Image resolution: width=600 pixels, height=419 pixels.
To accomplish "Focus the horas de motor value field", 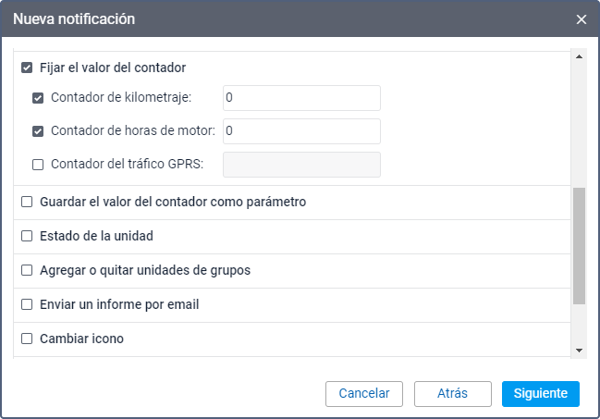I will point(301,131).
